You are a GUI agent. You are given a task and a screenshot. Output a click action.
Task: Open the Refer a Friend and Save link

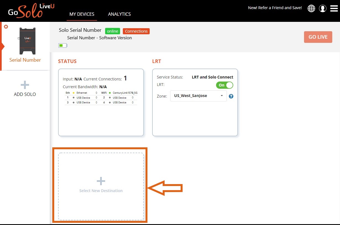coord(275,8)
